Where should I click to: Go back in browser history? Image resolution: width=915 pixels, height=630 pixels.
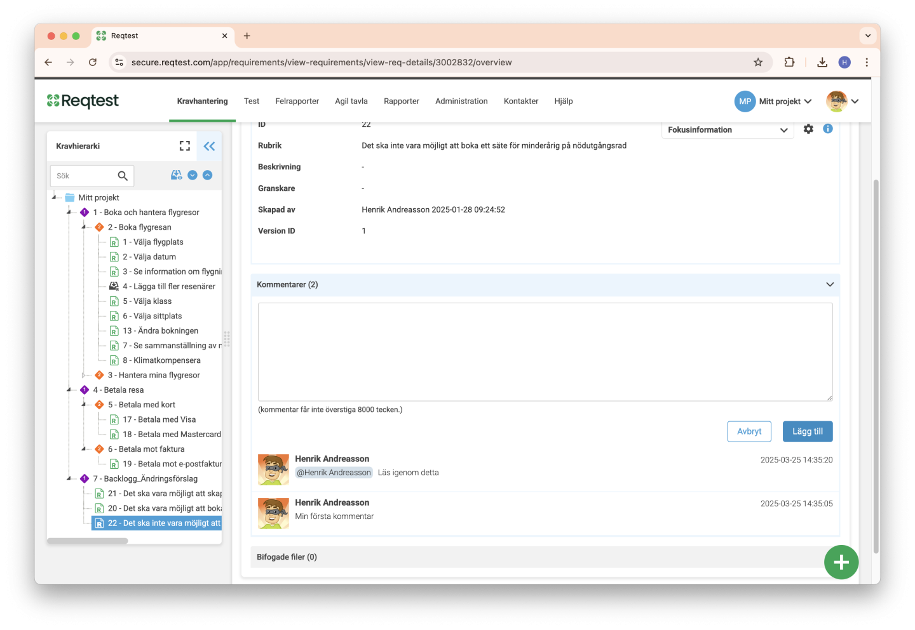click(x=48, y=62)
